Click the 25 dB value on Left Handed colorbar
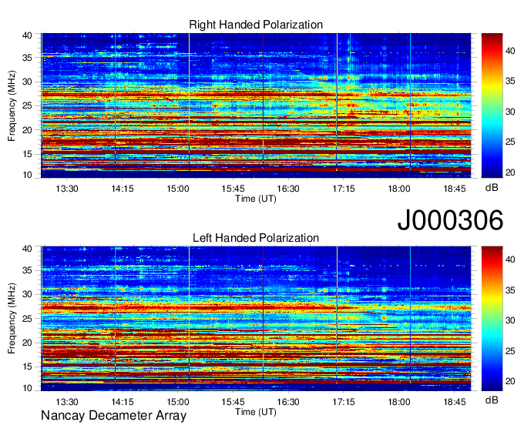524x425 pixels. tap(510, 351)
